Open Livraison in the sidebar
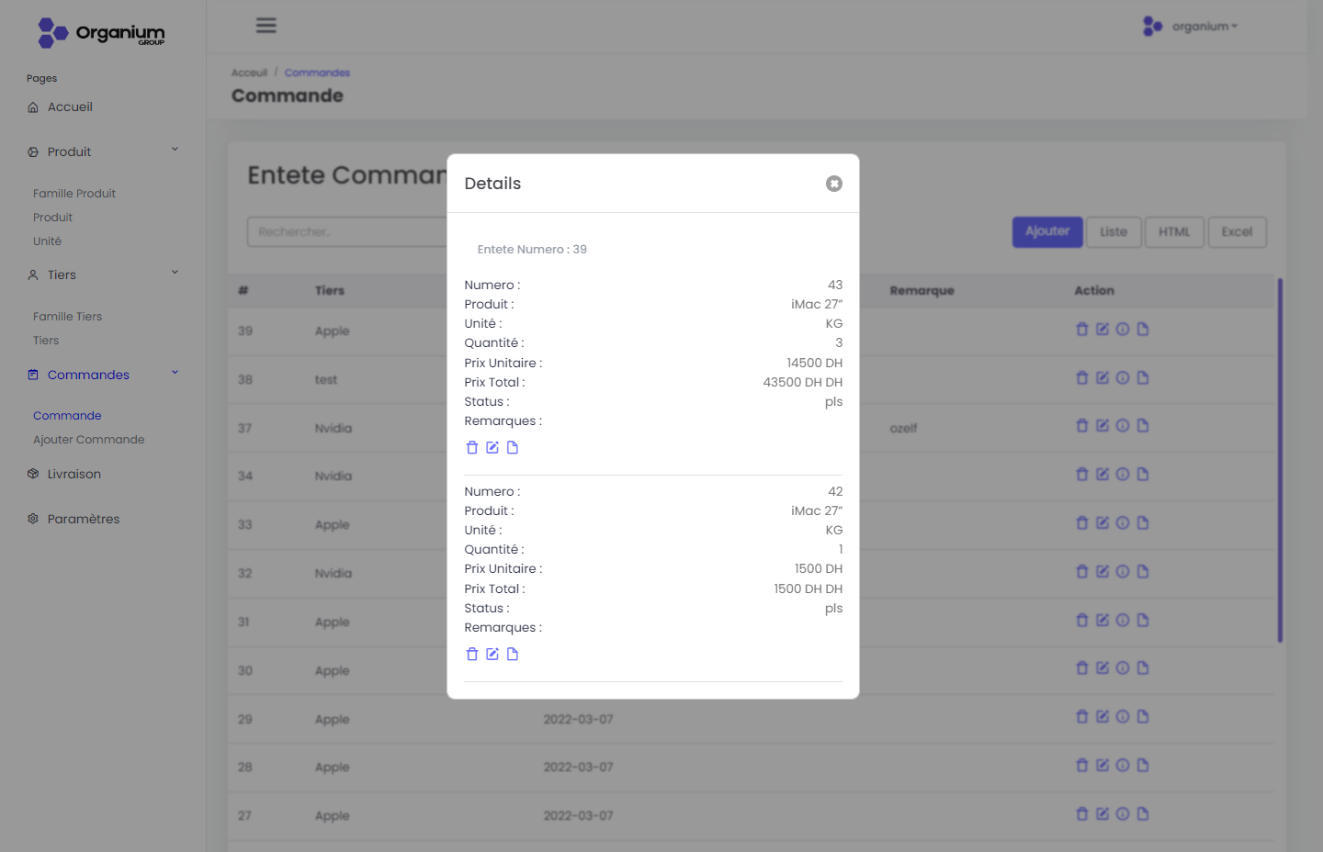Image resolution: width=1323 pixels, height=852 pixels. click(74, 475)
